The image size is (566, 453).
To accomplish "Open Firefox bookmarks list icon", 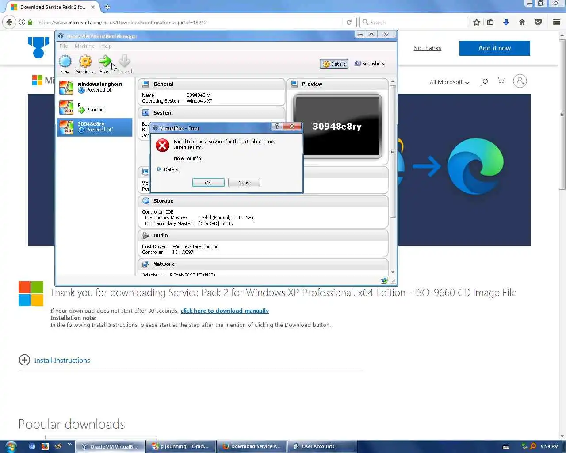I will pos(490,22).
